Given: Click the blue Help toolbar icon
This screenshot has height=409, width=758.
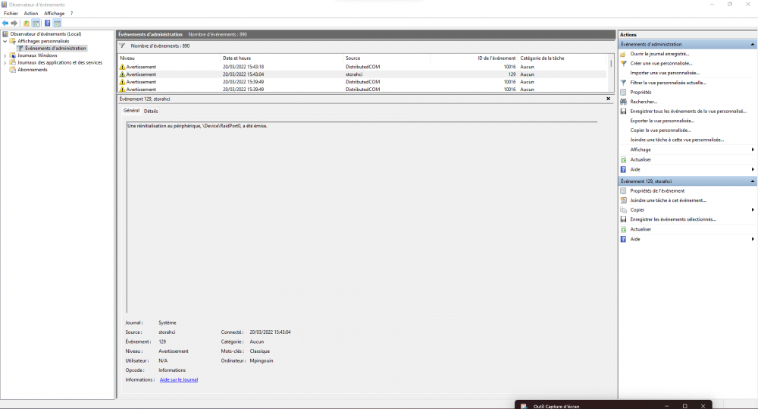Looking at the screenshot, I should pyautogui.click(x=47, y=24).
